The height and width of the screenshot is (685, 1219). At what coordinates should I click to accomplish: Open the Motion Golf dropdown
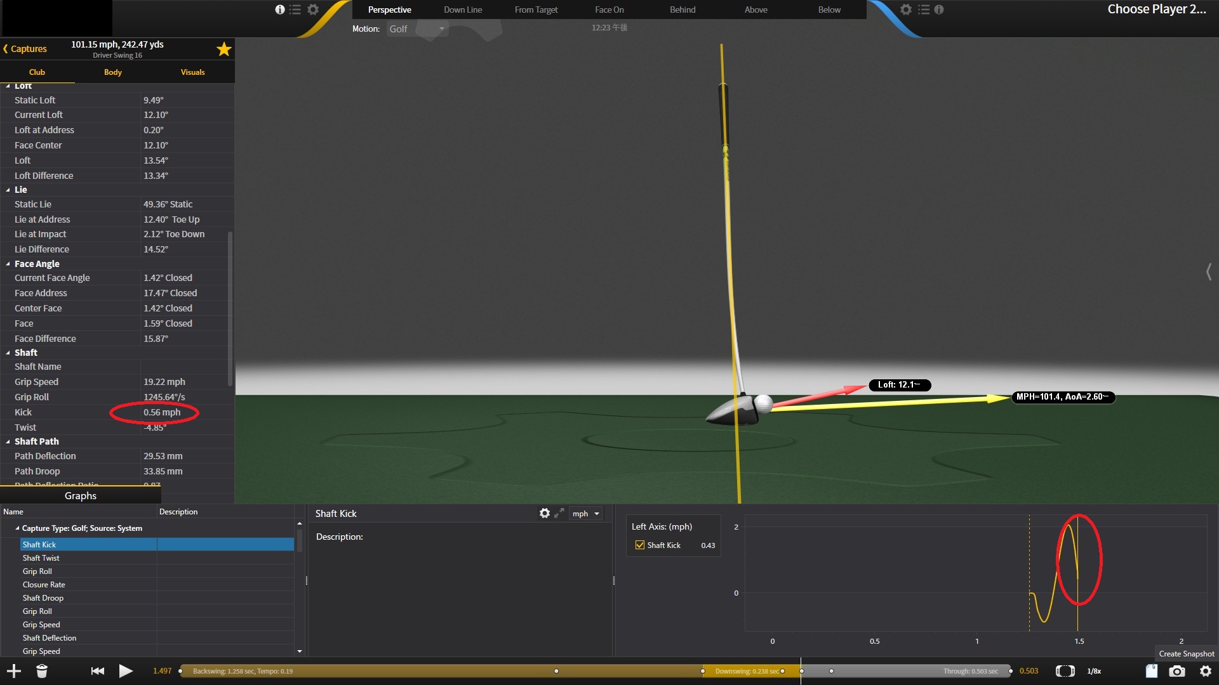tap(417, 29)
